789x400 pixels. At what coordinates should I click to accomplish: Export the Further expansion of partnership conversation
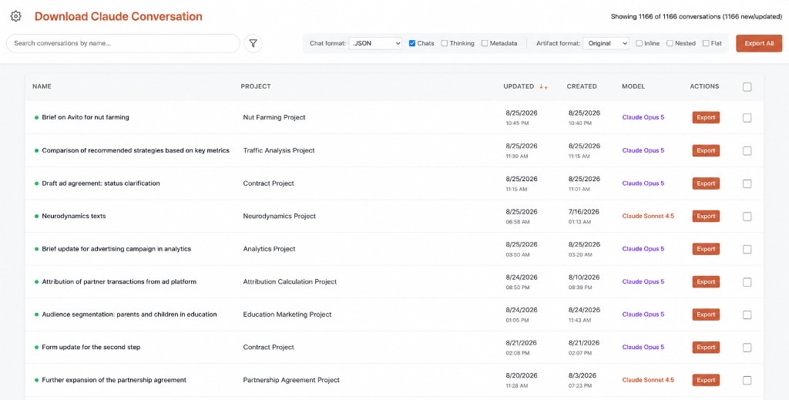click(706, 380)
